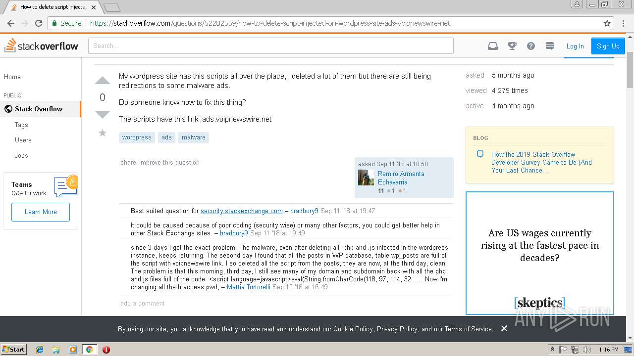Click the Chrome user profile icon
This screenshot has width=634, height=356.
tap(577, 4)
